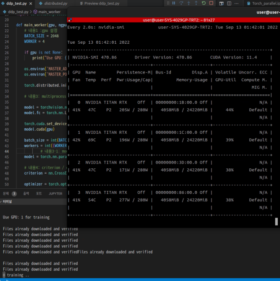This screenshot has height=281, width=280.
Task: Stop the debug session
Action: tap(211, 3)
